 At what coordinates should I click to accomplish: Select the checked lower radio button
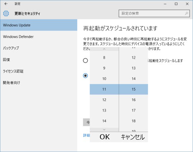pyautogui.click(x=85, y=76)
